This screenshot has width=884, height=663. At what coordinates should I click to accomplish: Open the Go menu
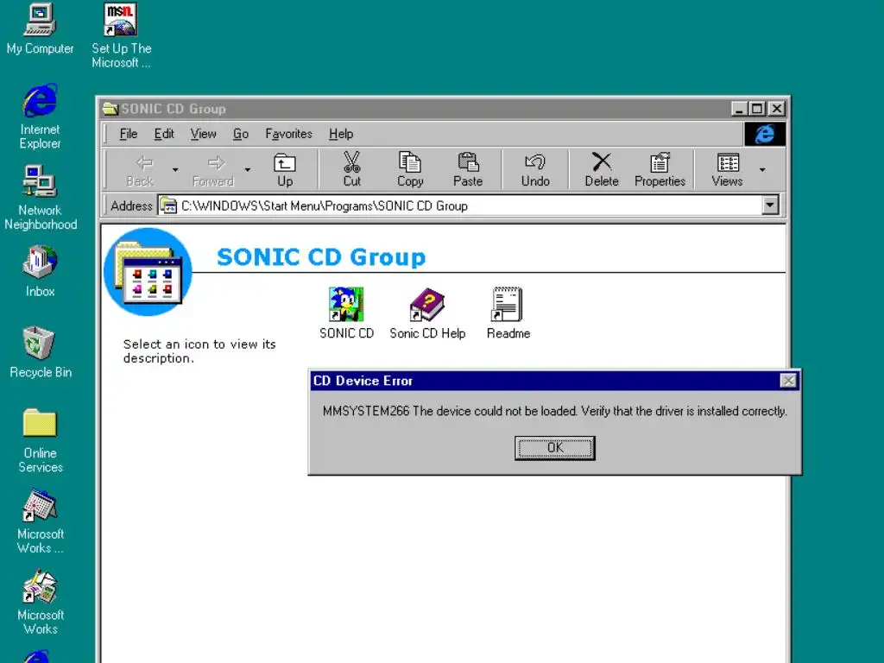[x=241, y=134]
